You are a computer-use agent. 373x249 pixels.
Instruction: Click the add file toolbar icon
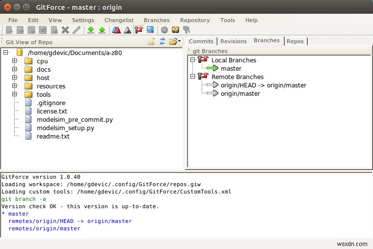point(9,30)
